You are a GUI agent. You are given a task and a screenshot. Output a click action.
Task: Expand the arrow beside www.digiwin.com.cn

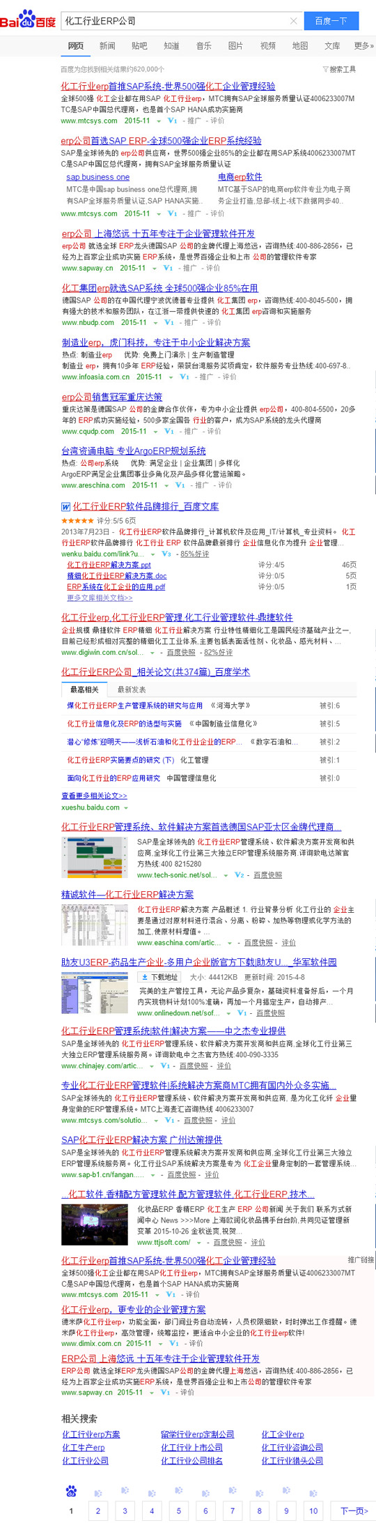tap(152, 653)
